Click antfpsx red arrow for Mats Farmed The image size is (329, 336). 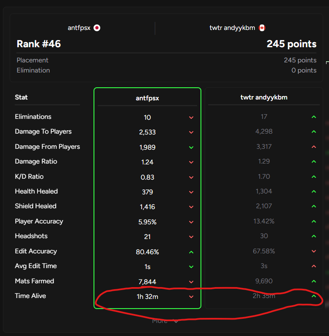tap(191, 282)
